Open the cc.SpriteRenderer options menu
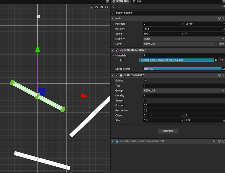 (224, 50)
